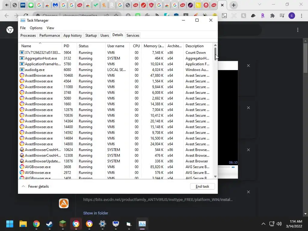This screenshot has height=231, width=308.
Task: Switch to the App history tab
Action: pos(72,35)
